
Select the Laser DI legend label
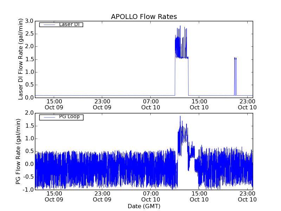[68, 25]
